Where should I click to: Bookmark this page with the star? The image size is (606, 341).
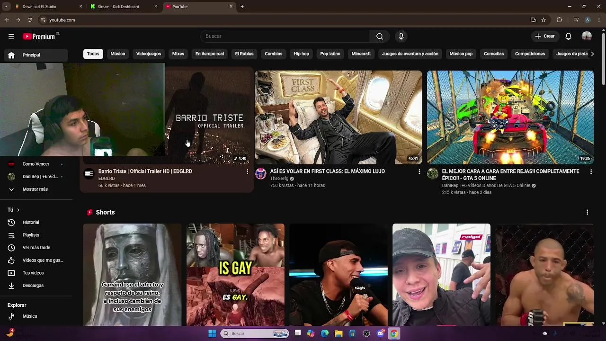click(x=544, y=20)
